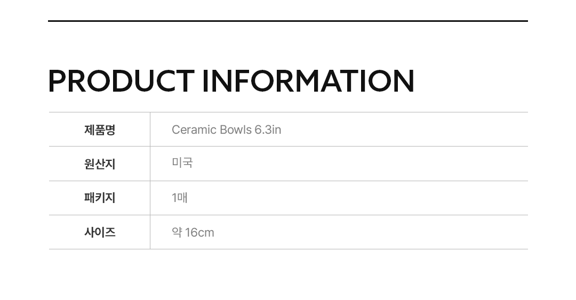Click the vertical divider between table columns
Viewport: 576px width, 300px height.
150,181
